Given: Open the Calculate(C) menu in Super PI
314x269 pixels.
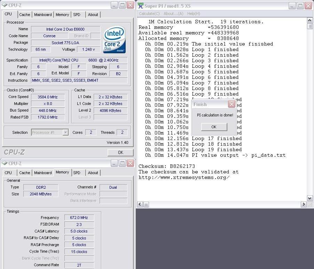Looking at the screenshot, I should pos(149,14).
